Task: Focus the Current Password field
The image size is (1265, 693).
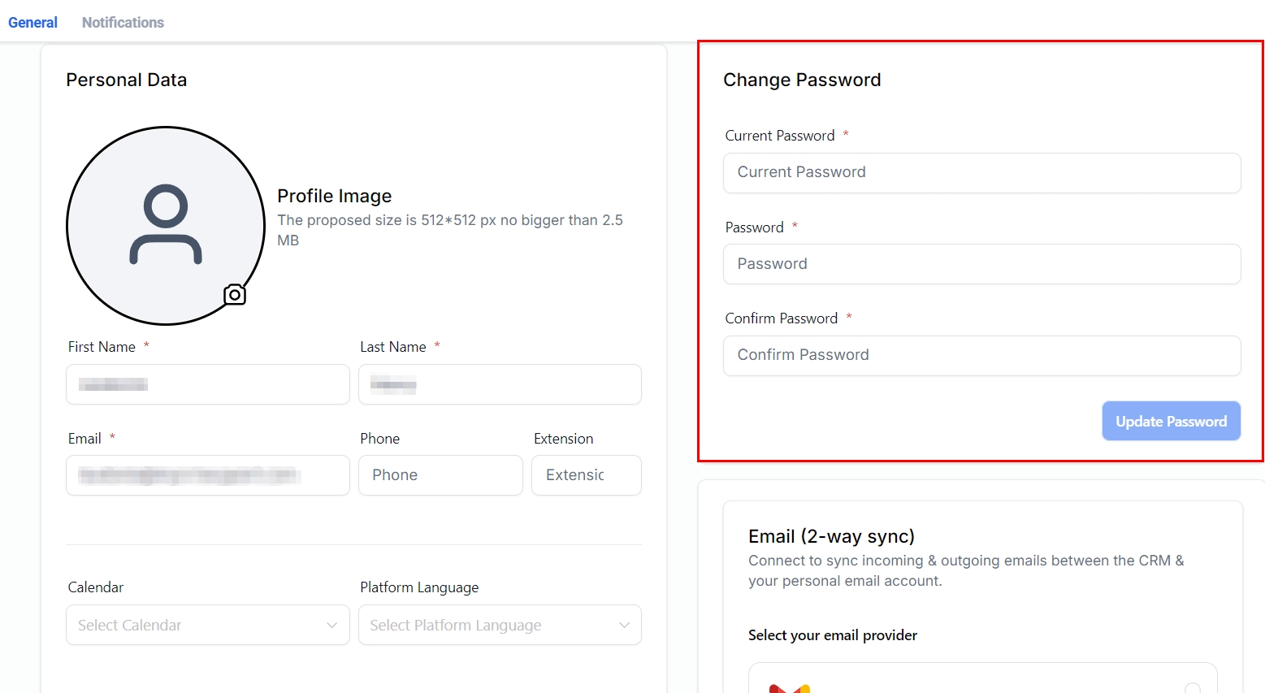Action: click(x=981, y=172)
